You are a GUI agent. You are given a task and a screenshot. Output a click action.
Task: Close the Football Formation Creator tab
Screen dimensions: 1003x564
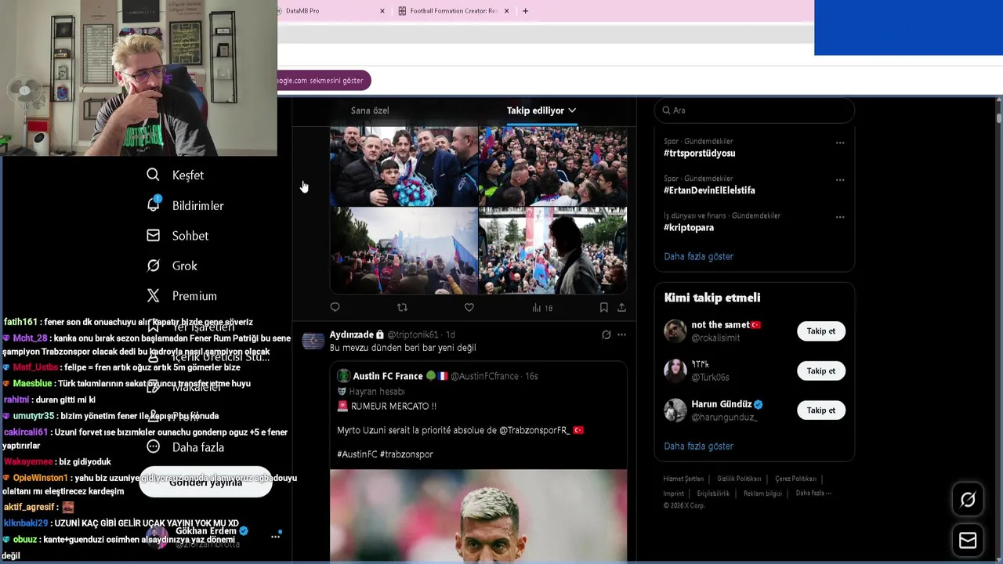point(506,11)
